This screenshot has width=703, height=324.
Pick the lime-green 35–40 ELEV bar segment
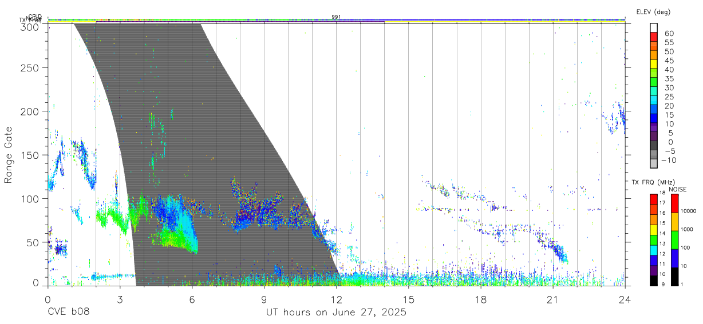654,73
